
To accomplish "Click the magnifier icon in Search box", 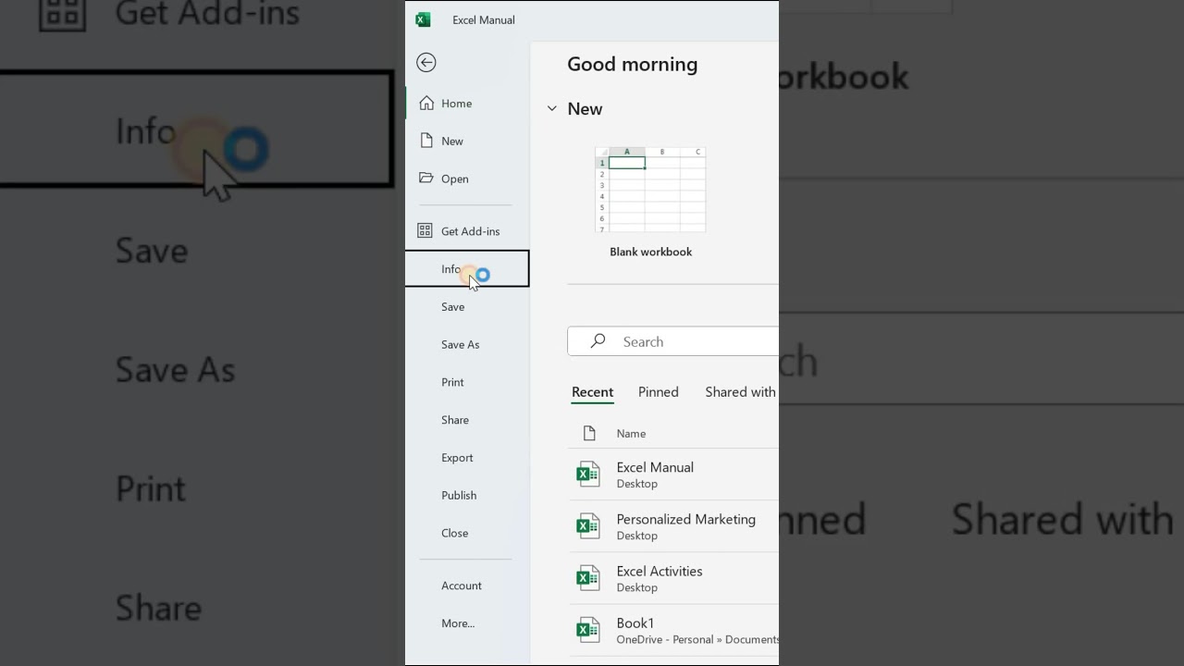I will 598,341.
